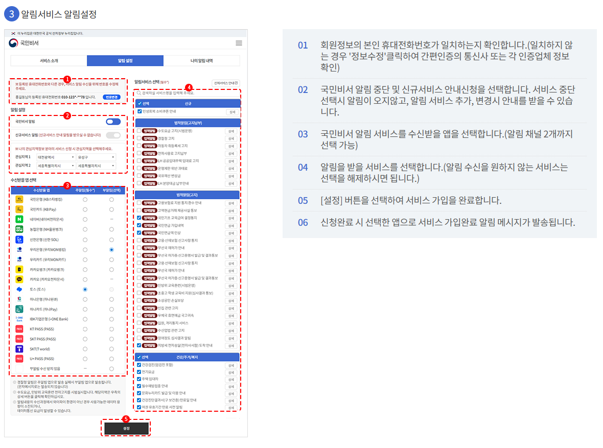Click the 카카오뱅크 yellow B icon

19,270
